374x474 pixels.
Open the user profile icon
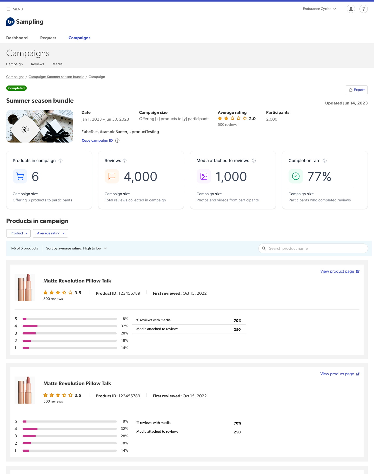point(351,9)
